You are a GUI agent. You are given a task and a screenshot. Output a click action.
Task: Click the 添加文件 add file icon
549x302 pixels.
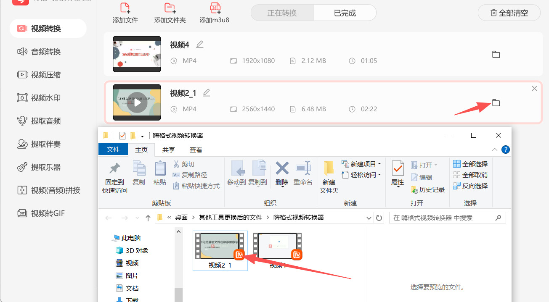125,8
